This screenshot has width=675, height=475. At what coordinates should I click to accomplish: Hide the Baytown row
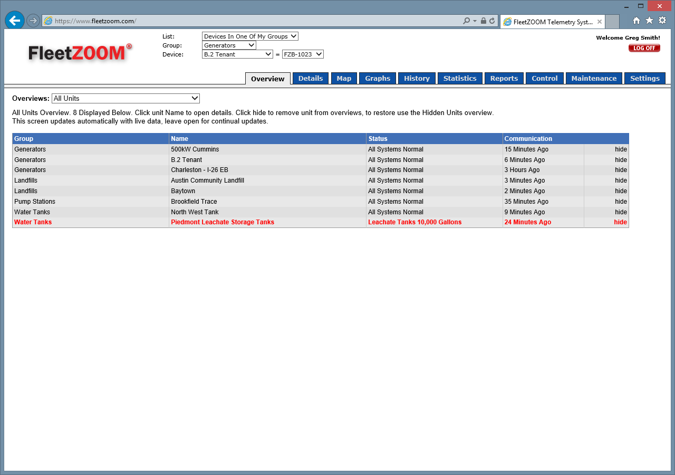point(621,191)
